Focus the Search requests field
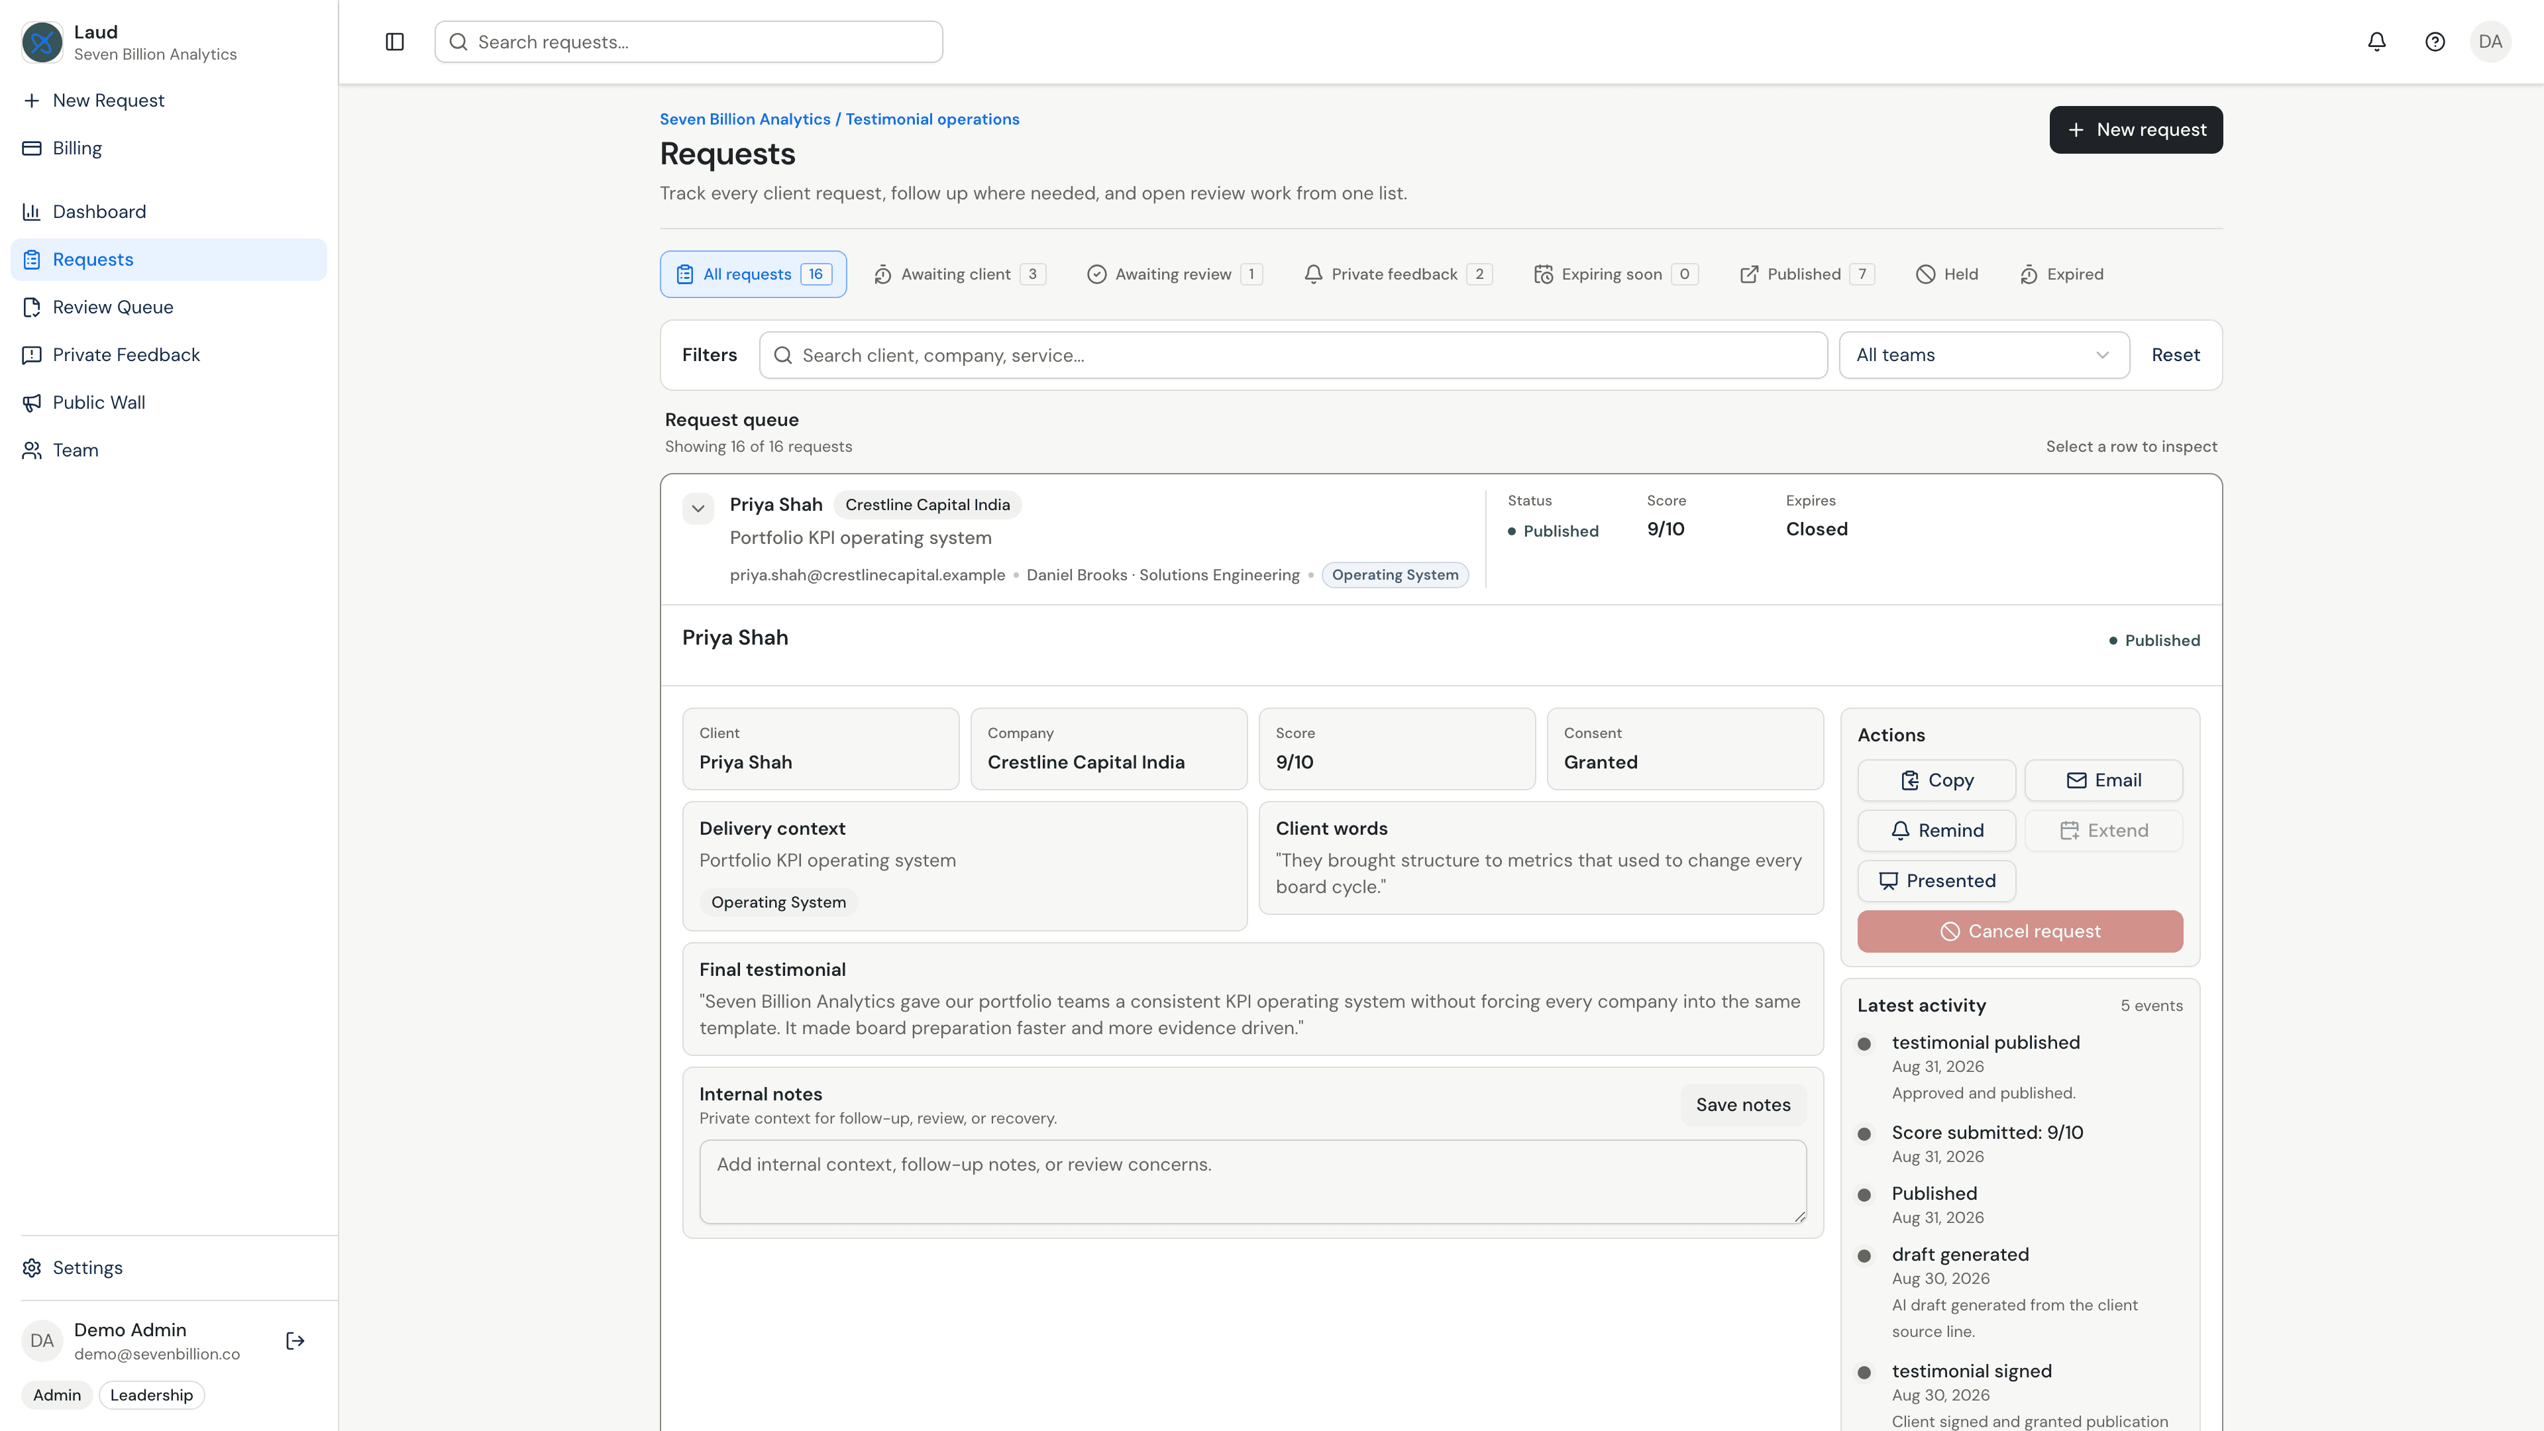Viewport: 2544px width, 1431px height. pos(688,42)
